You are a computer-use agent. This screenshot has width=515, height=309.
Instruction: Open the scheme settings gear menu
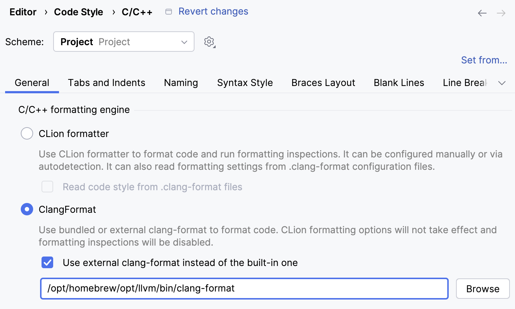click(x=209, y=42)
